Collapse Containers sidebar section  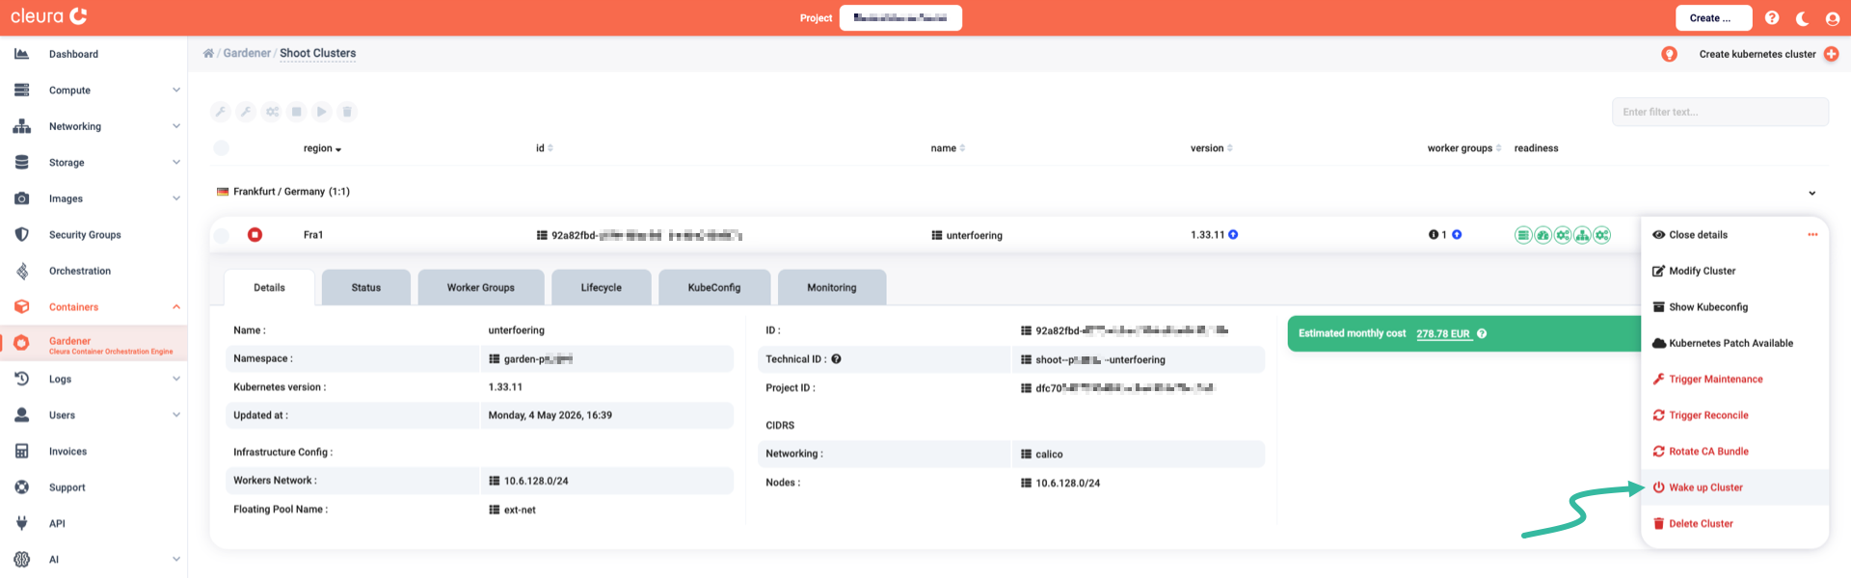(x=94, y=307)
